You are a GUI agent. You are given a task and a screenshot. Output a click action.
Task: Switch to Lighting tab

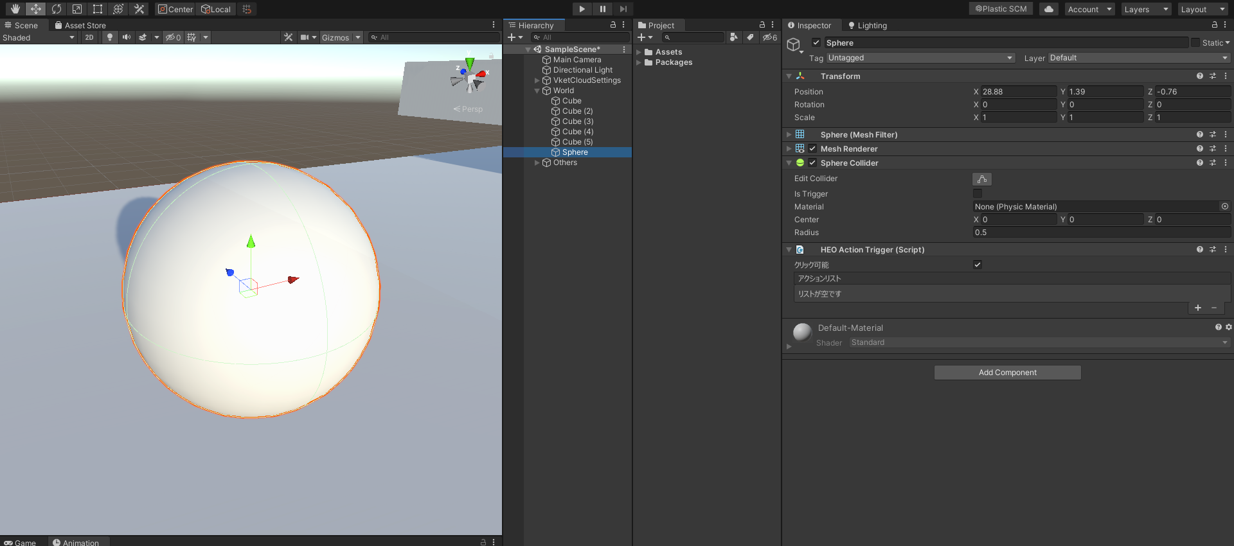pos(867,25)
